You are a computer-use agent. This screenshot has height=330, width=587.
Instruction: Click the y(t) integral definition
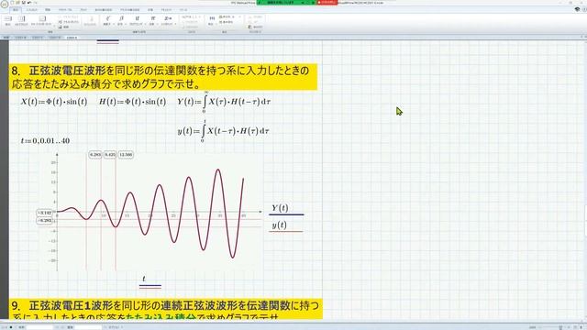click(x=224, y=131)
